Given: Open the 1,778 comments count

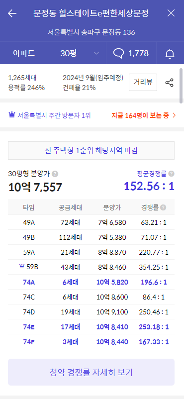Looking at the screenshot, I should 138,53.
